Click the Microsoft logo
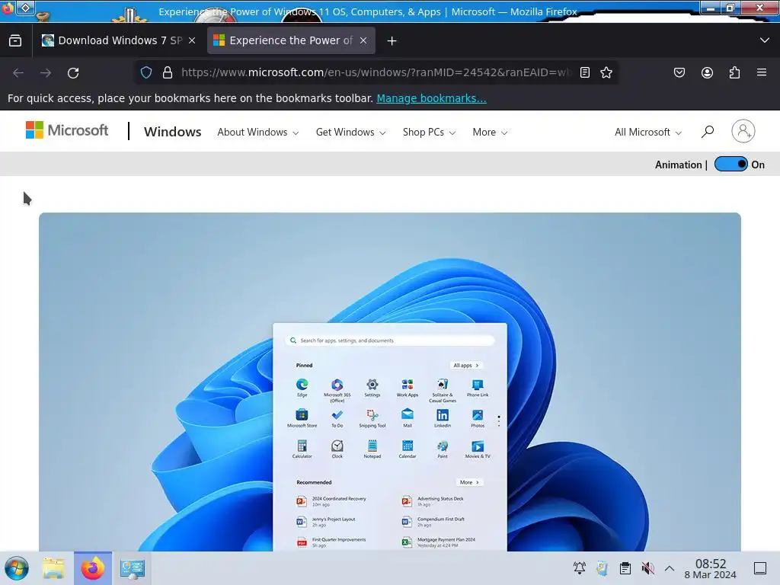The width and height of the screenshot is (780, 585). click(67, 130)
